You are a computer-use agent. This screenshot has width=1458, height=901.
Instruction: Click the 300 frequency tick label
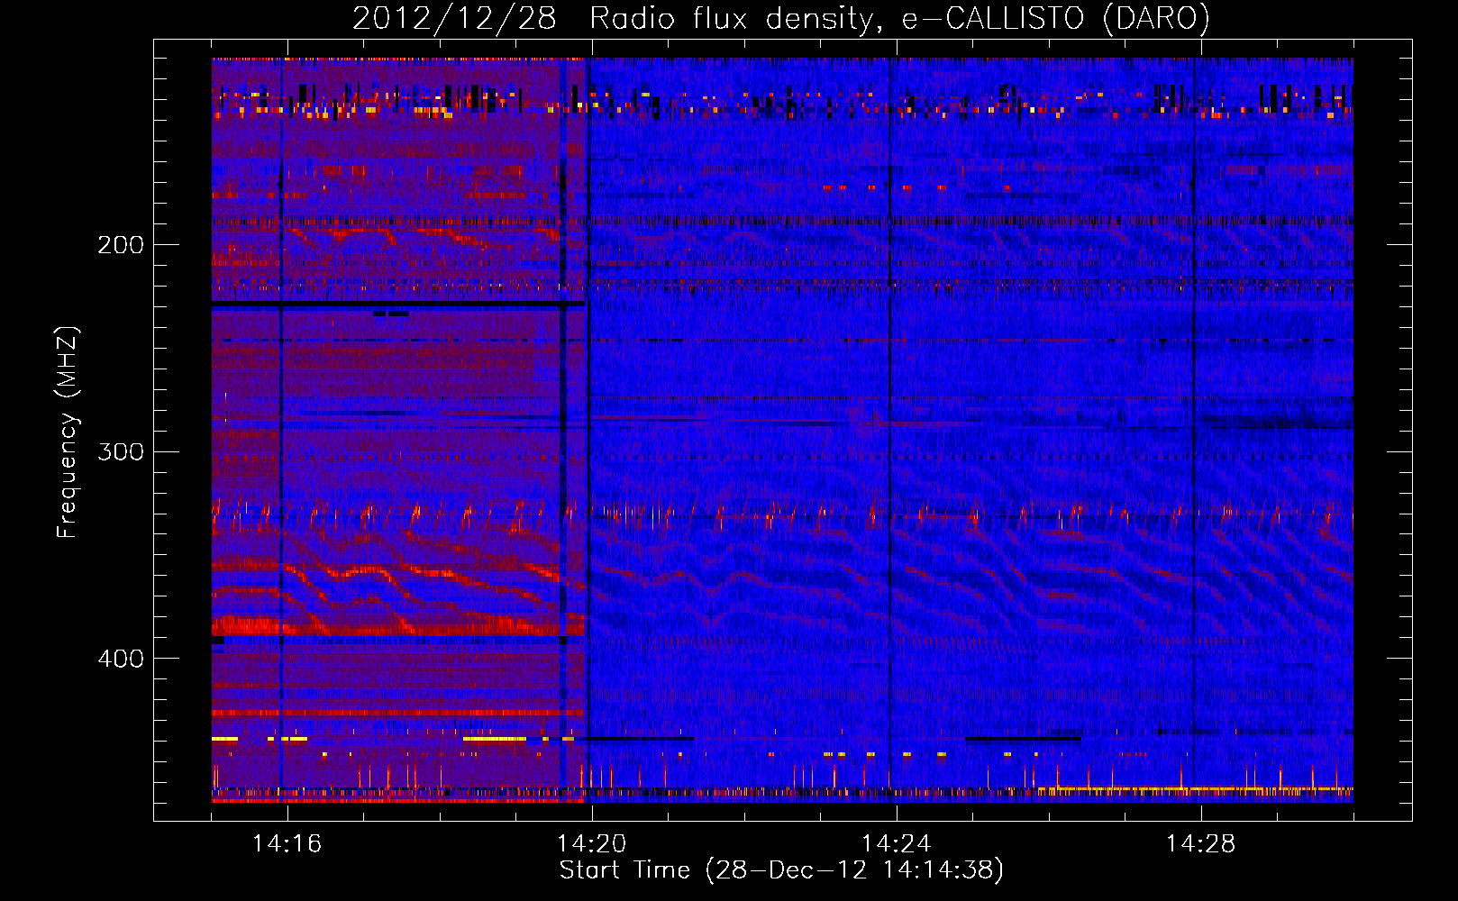[121, 451]
